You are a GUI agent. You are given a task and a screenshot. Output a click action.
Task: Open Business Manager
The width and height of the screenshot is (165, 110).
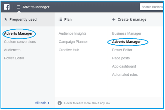coord(127,33)
